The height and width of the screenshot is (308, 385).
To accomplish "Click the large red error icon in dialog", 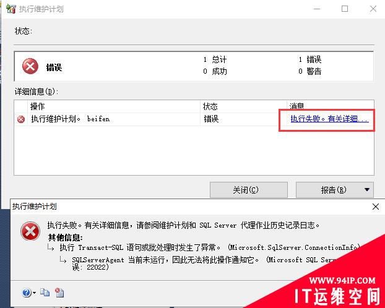I will [x=30, y=231].
